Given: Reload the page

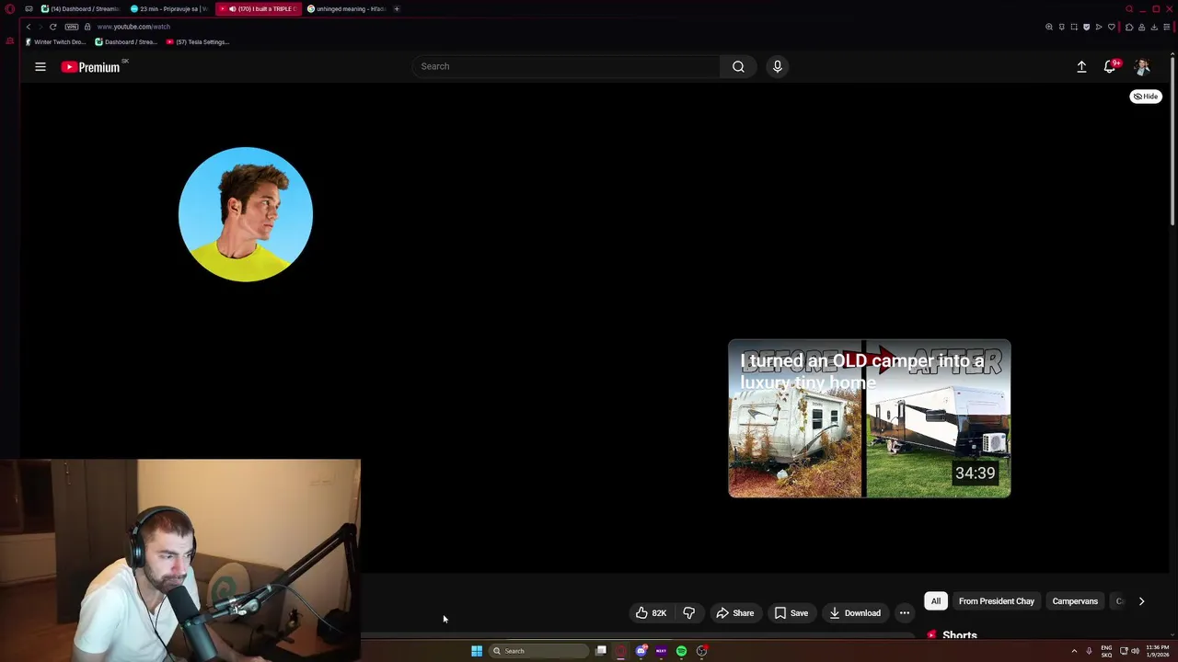Looking at the screenshot, I should [52, 27].
